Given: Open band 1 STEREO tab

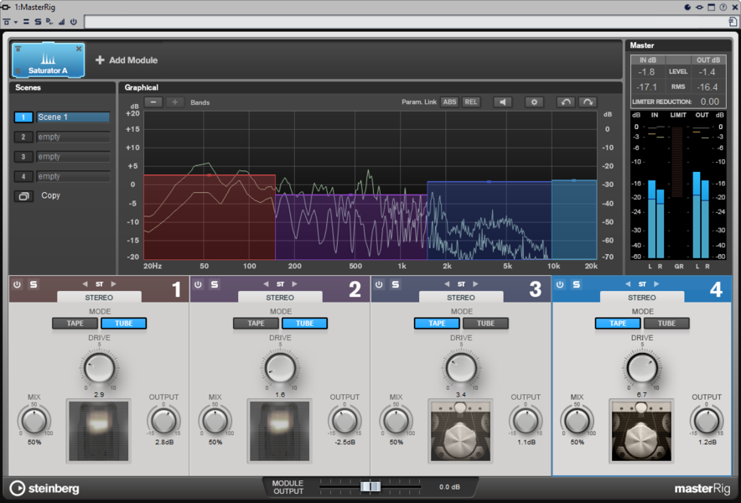Looking at the screenshot, I should (x=99, y=298).
